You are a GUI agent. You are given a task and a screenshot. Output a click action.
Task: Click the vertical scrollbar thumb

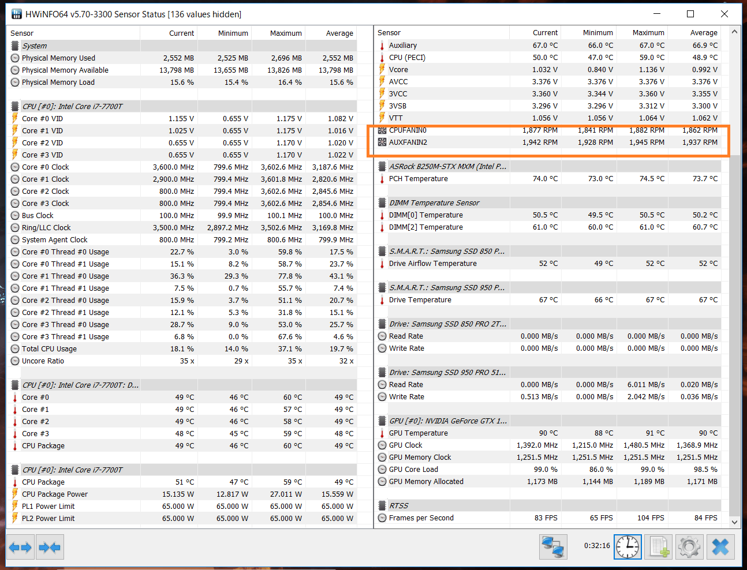(734, 335)
